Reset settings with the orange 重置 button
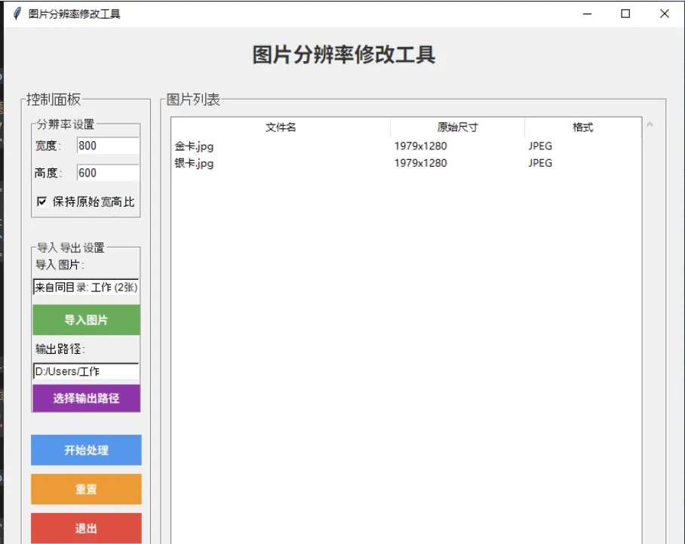 [x=85, y=489]
